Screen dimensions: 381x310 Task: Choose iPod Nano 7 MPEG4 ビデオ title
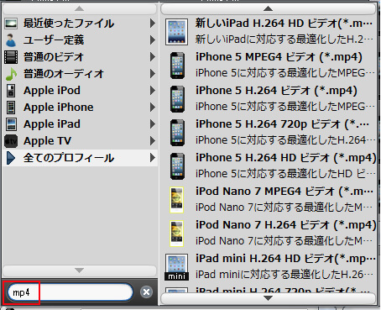click(x=284, y=192)
